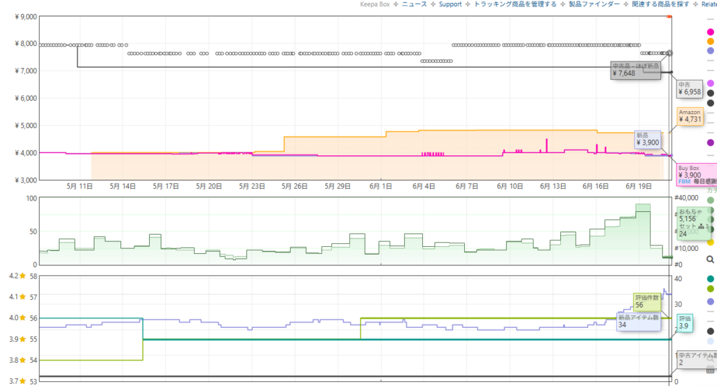Open the ニュース link
This screenshot has height=386, width=717.
415,4
